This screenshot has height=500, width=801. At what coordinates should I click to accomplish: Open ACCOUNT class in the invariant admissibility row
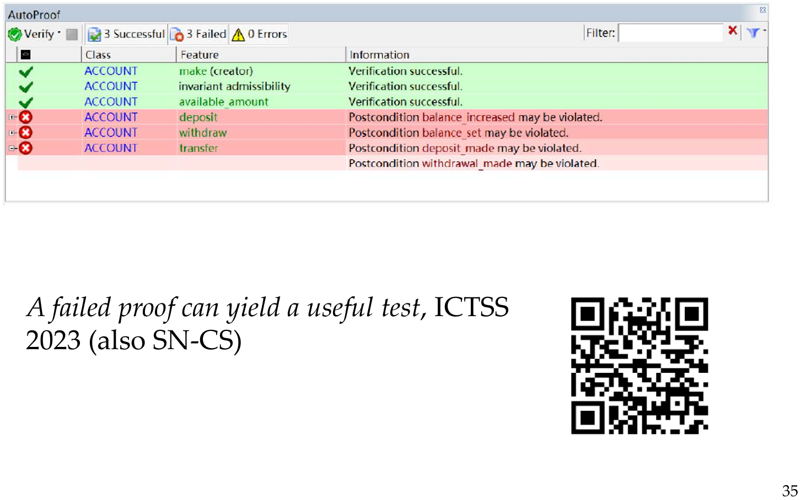tap(111, 86)
